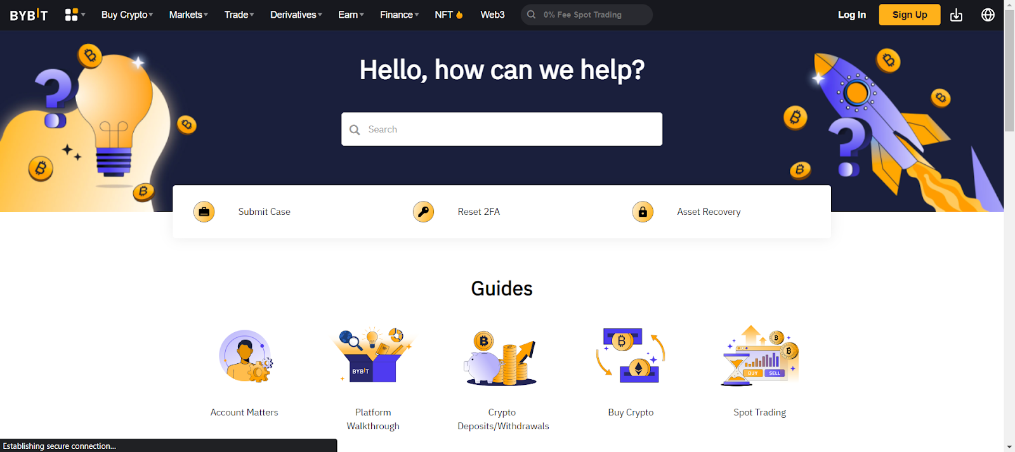Screen dimensions: 1015x452
Task: Click the Log In link
Action: (x=851, y=15)
